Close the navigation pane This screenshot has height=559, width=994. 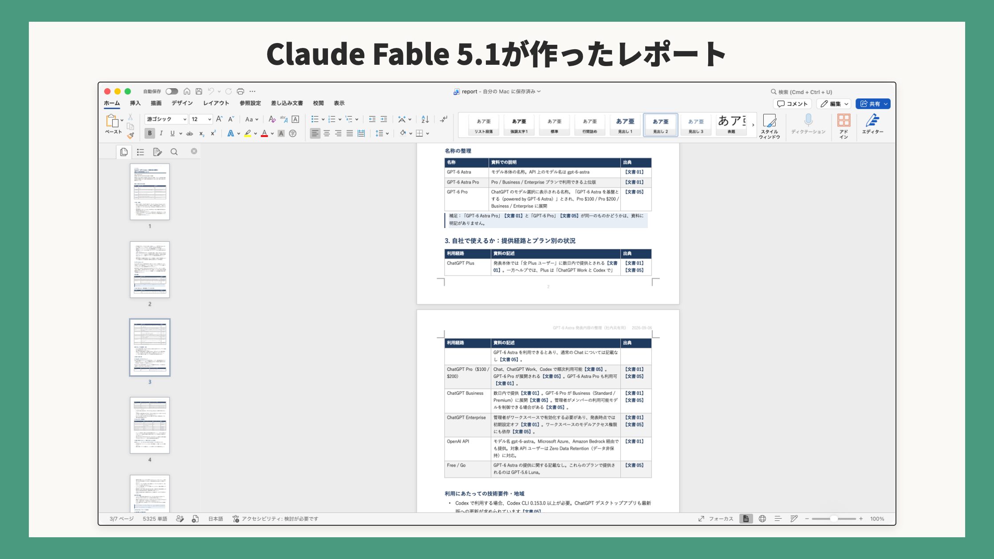pos(194,151)
